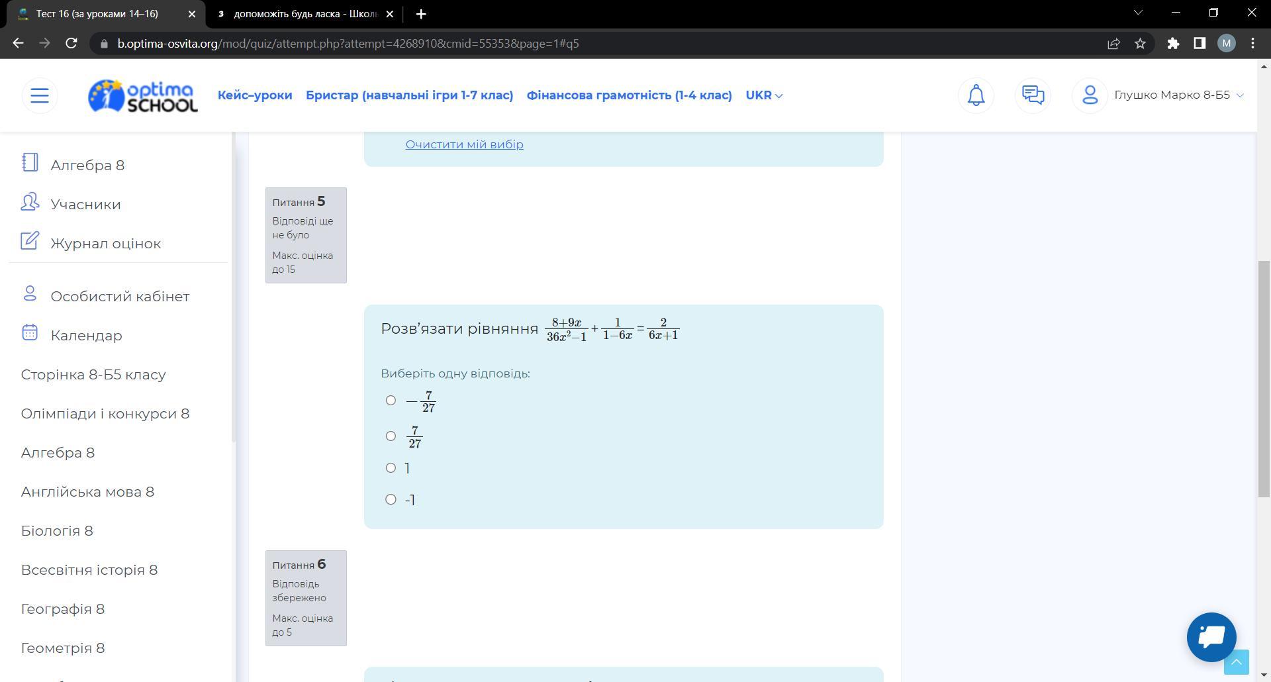Viewport: 1271px width, 682px height.
Task: Click the Учасники people icon
Action: tap(30, 202)
